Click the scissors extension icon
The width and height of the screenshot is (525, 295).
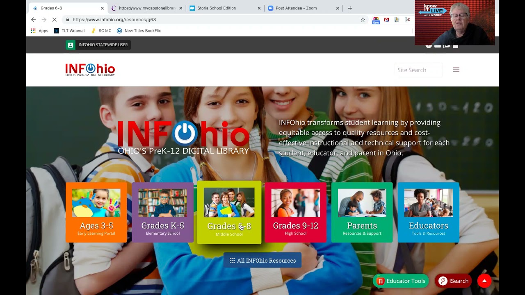[x=407, y=20]
